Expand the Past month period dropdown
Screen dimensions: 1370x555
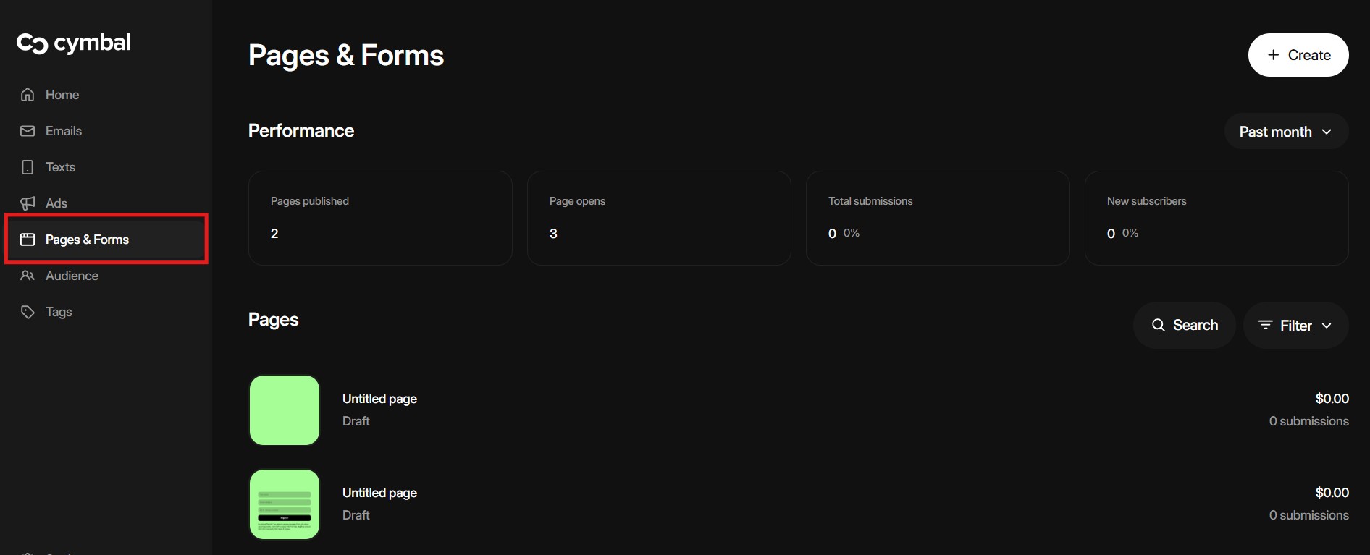[1285, 132]
